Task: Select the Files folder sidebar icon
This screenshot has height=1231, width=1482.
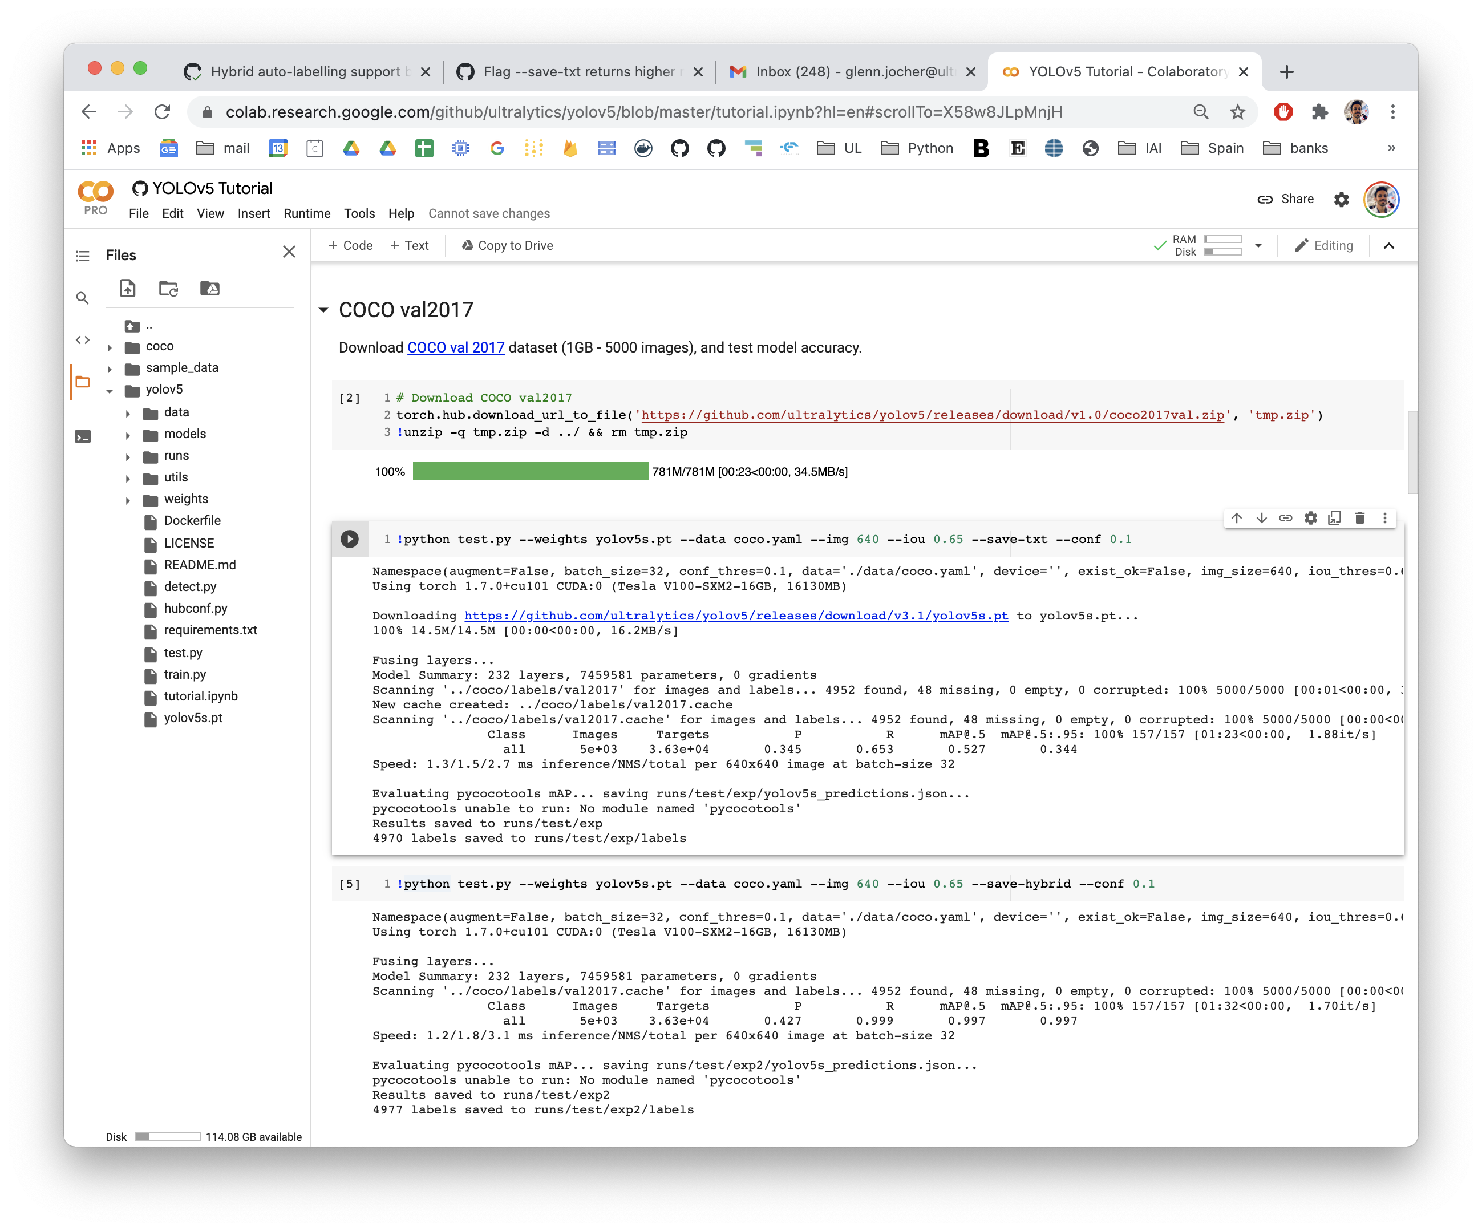Action: [83, 383]
